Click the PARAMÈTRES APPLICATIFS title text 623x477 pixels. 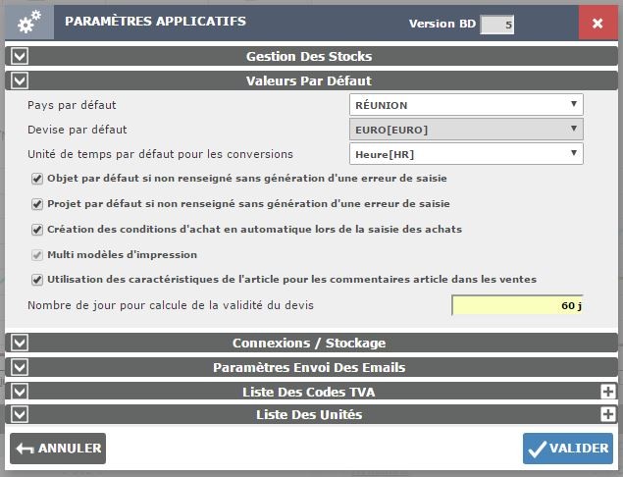point(156,21)
